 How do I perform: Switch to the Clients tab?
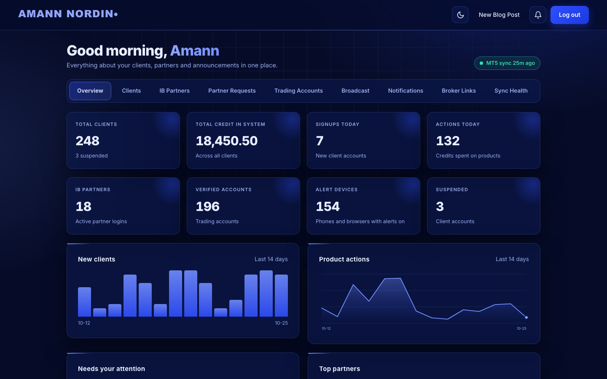pyautogui.click(x=132, y=91)
